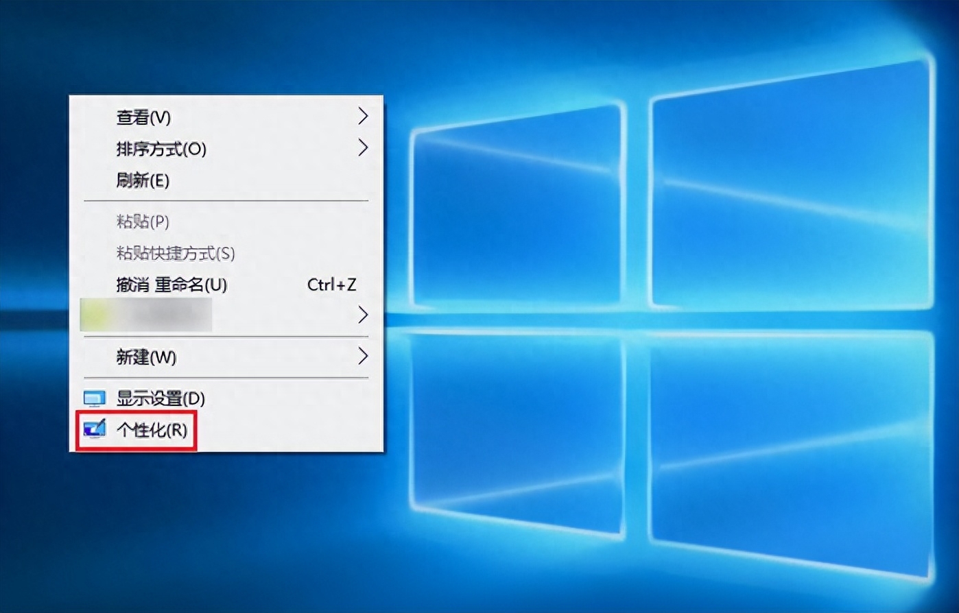Screen dimensions: 959x613
Task: Expand the 查看(V) submenu arrow
Action: tap(363, 117)
